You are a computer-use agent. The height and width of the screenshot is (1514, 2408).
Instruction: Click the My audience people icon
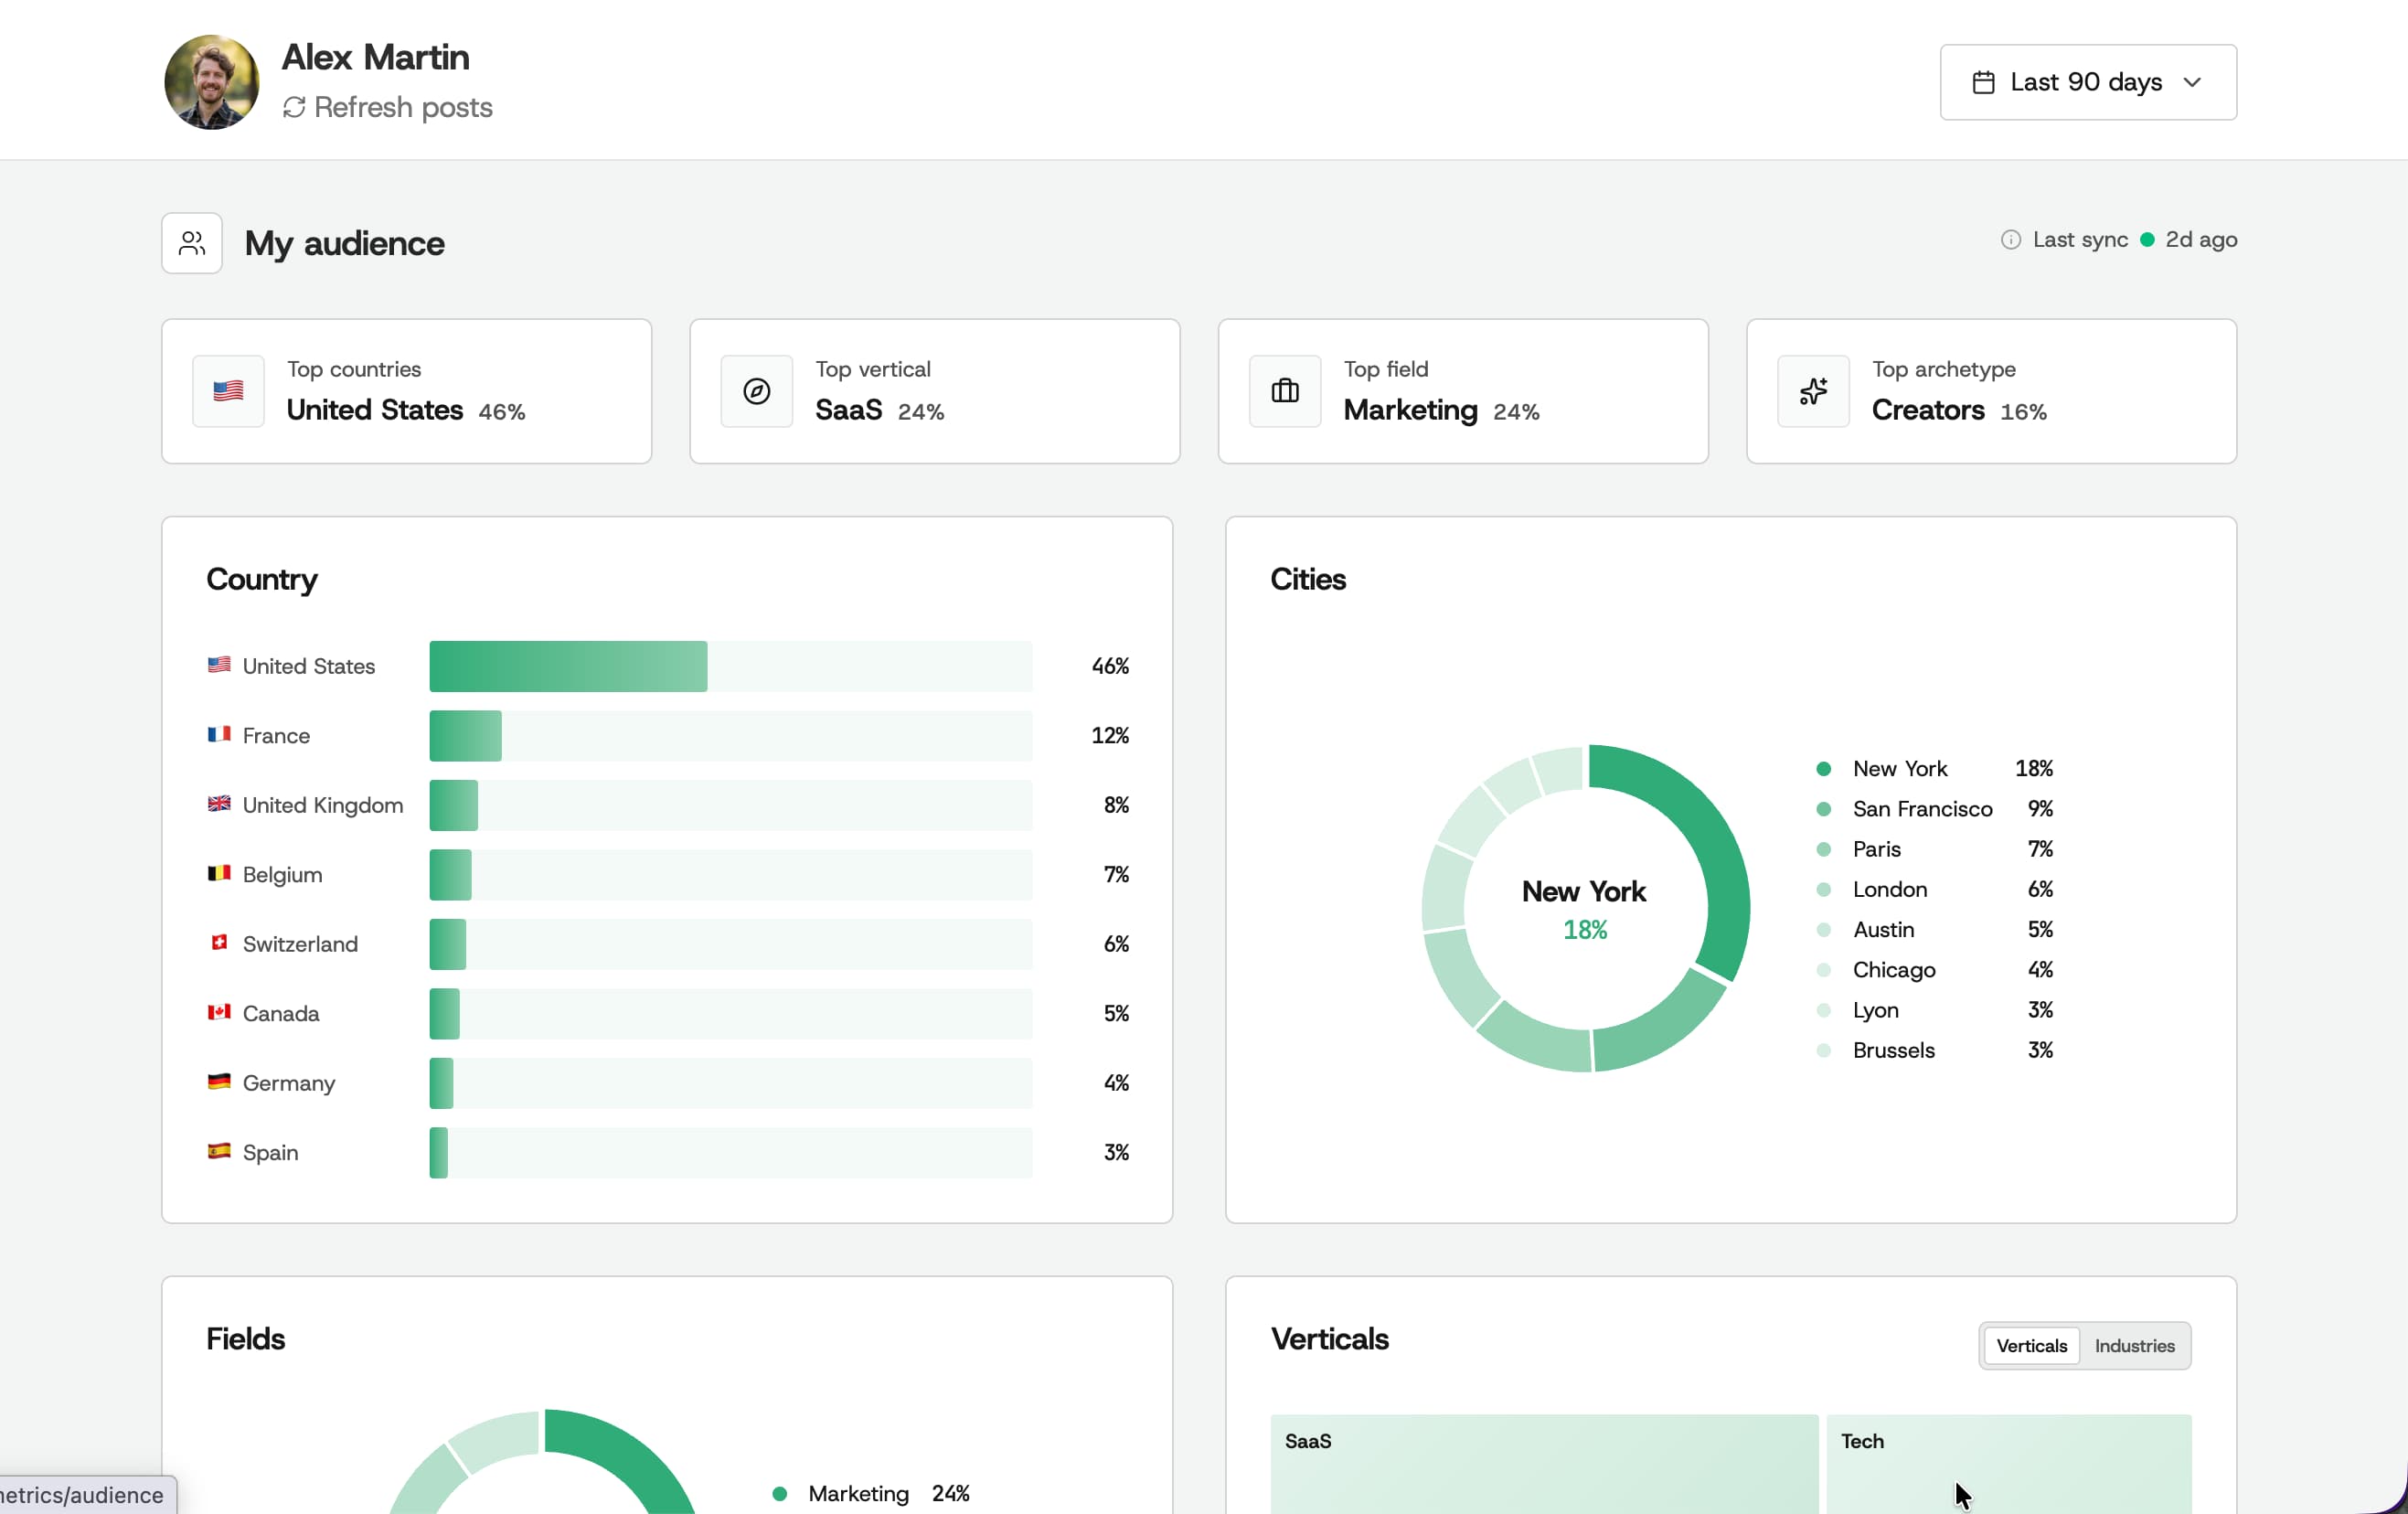pos(192,243)
